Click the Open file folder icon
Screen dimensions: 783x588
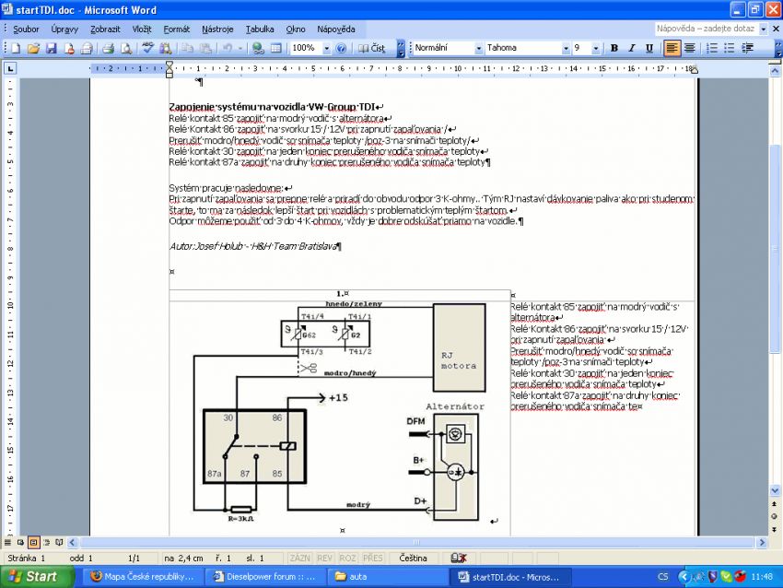click(33, 49)
